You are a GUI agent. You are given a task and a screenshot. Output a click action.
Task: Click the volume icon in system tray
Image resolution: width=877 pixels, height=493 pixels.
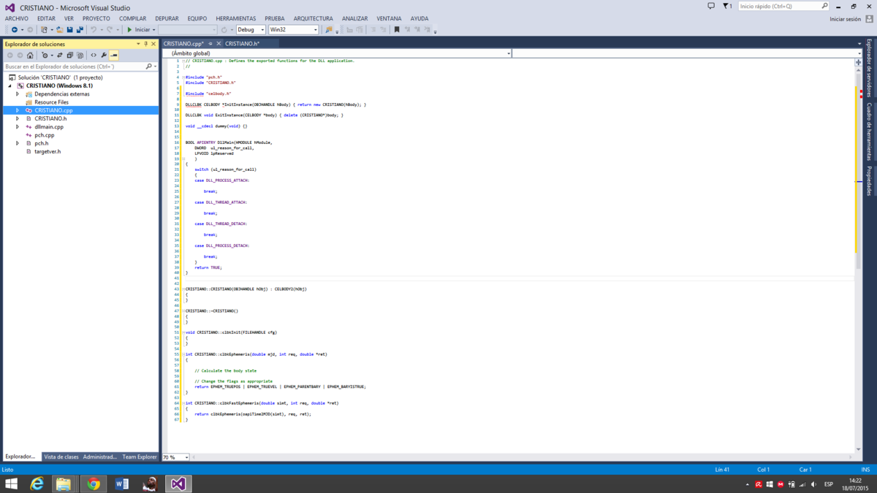point(813,484)
